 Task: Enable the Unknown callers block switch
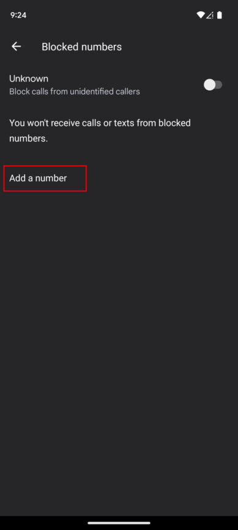213,85
